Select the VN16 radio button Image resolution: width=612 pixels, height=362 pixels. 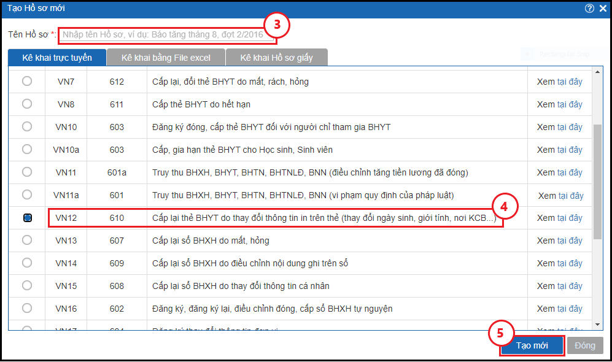click(27, 308)
